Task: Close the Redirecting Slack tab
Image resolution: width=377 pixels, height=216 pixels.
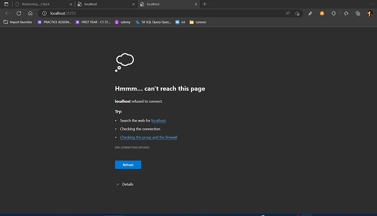Action: point(71,4)
